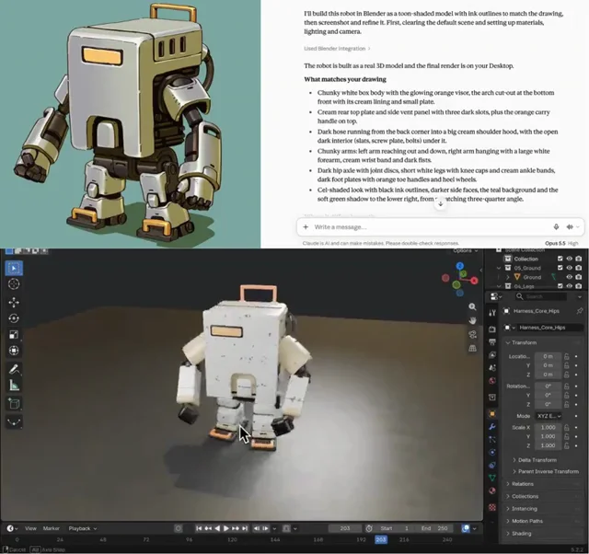Open the rotation Mode XYZ Euler dropdown
The height and width of the screenshot is (554, 589).
pyautogui.click(x=549, y=416)
